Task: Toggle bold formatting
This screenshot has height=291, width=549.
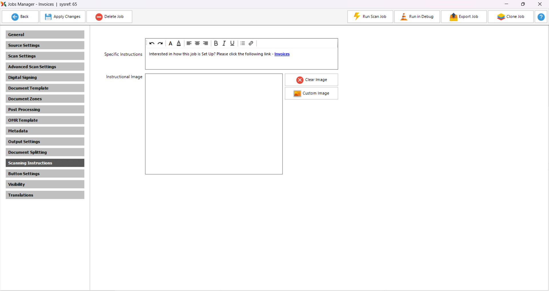Action: (216, 43)
